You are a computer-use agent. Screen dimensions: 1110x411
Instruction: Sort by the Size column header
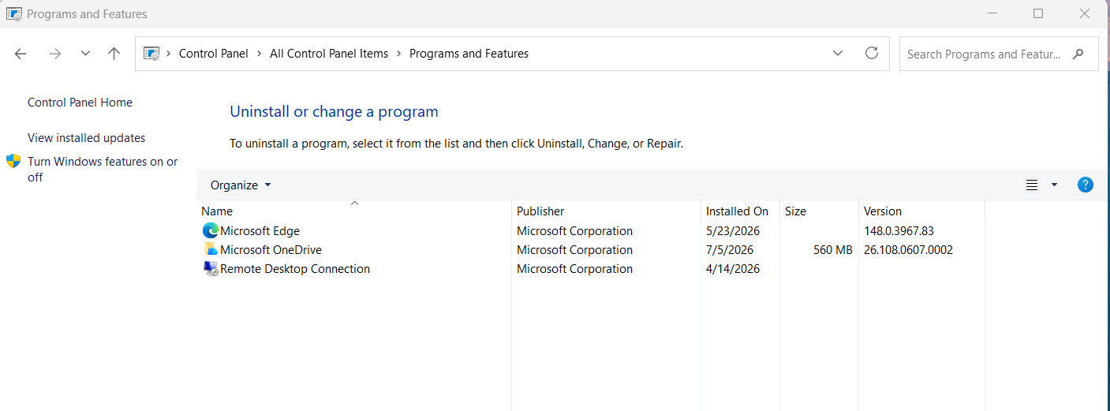click(819, 211)
